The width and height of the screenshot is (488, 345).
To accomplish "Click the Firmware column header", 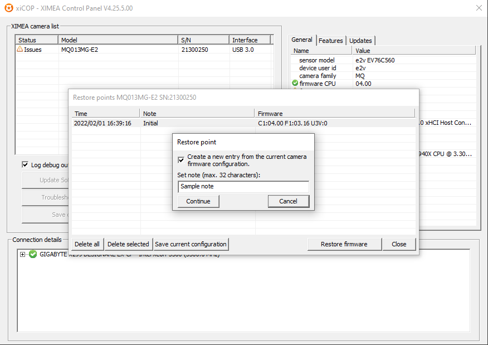I will 335,114.
